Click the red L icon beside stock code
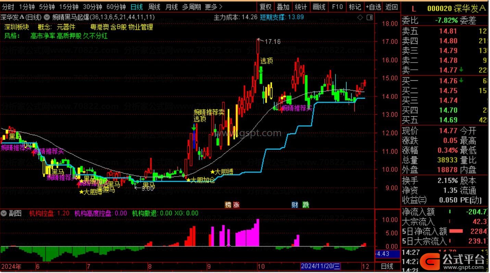This screenshot has width=490, height=273. [x=414, y=9]
